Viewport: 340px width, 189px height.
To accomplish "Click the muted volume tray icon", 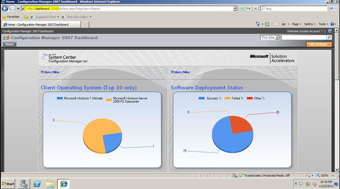I will pos(314,184).
